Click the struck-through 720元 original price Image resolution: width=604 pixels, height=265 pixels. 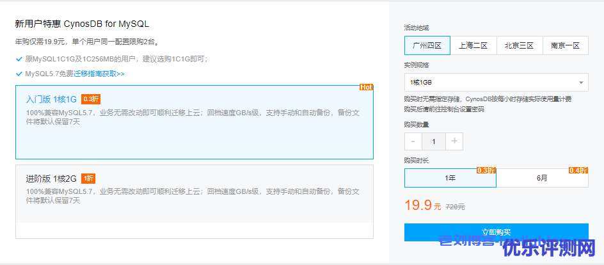(456, 207)
